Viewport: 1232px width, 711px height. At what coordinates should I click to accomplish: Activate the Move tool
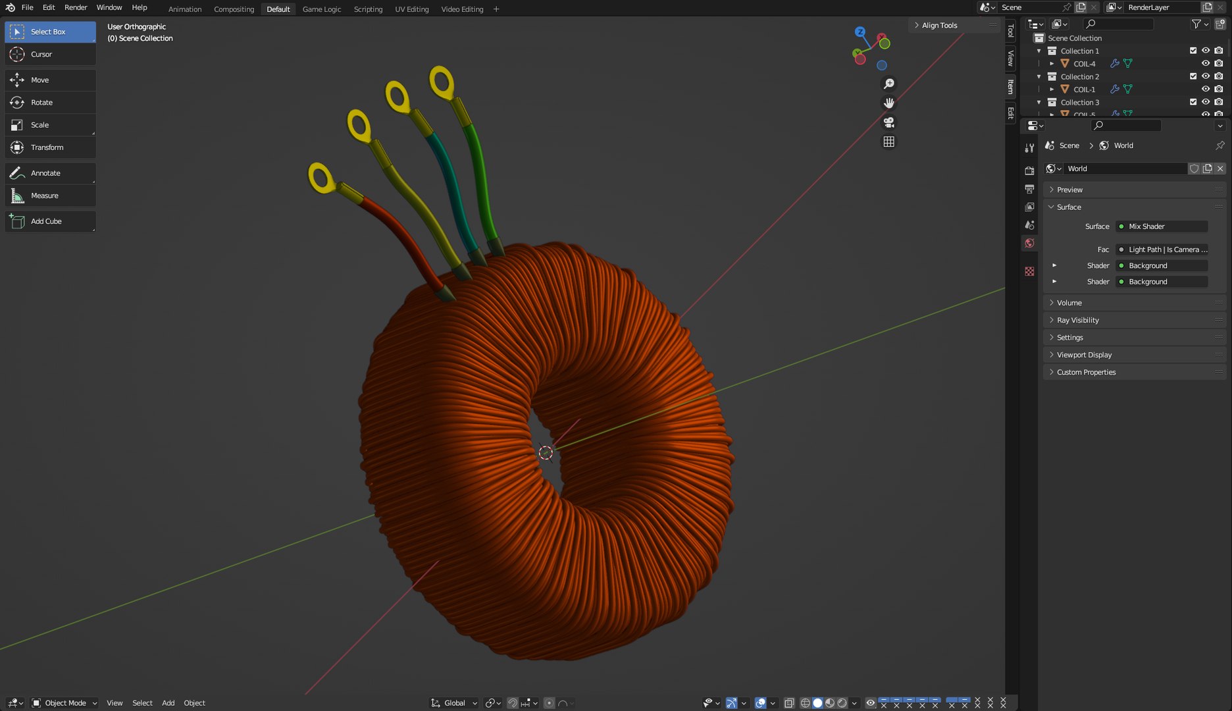coord(50,80)
